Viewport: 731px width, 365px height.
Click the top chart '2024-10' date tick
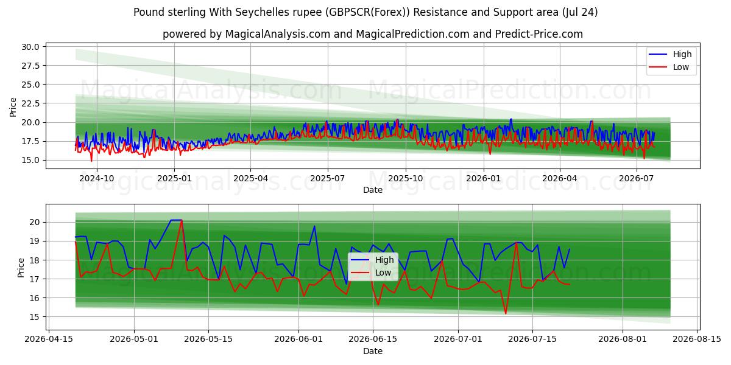(97, 178)
